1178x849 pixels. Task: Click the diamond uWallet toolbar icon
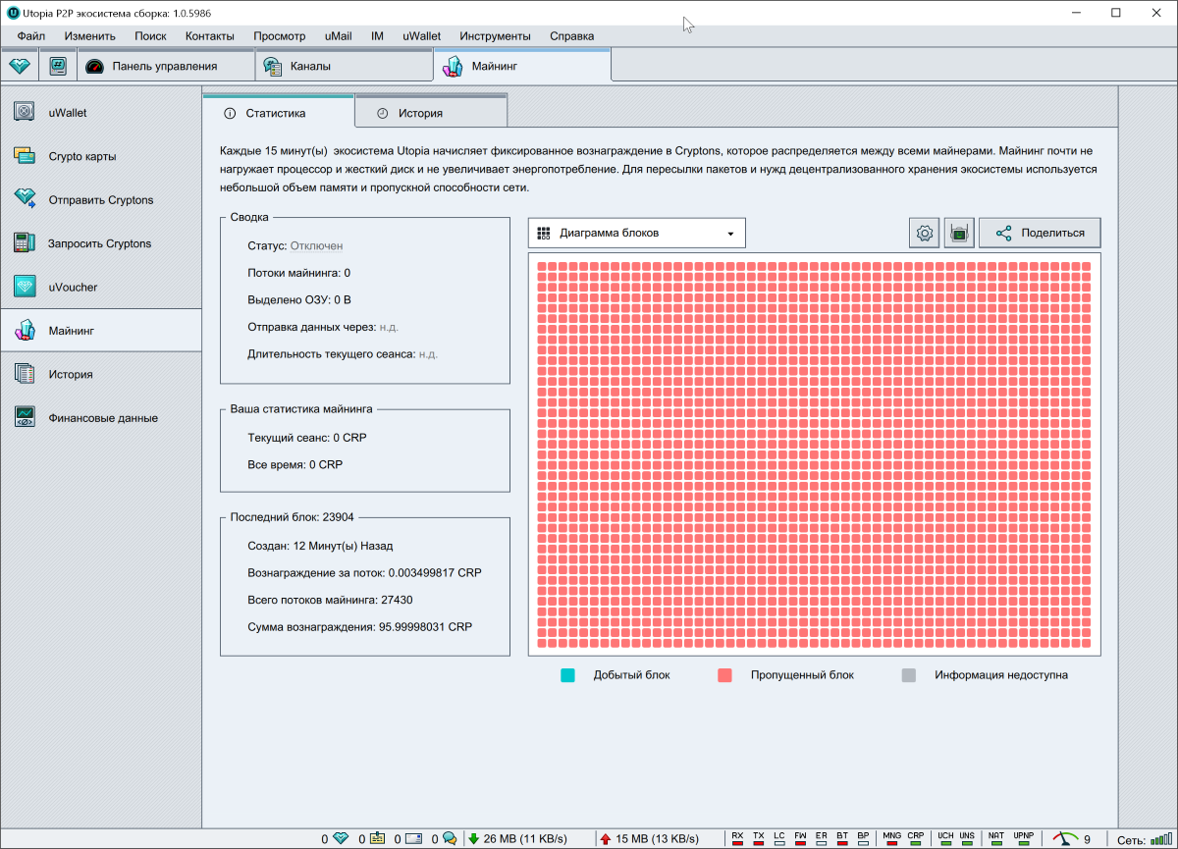(20, 66)
